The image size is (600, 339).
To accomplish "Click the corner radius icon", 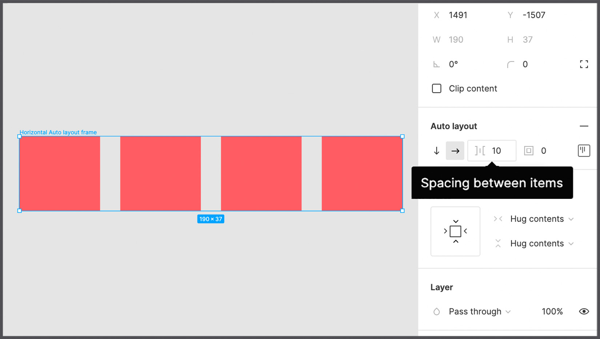I will 511,64.
